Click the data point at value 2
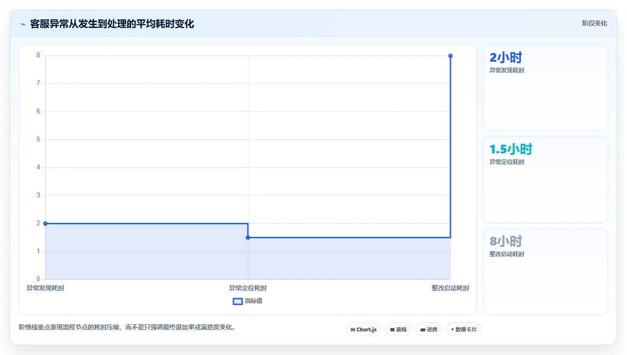This screenshot has height=355, width=627. point(45,223)
